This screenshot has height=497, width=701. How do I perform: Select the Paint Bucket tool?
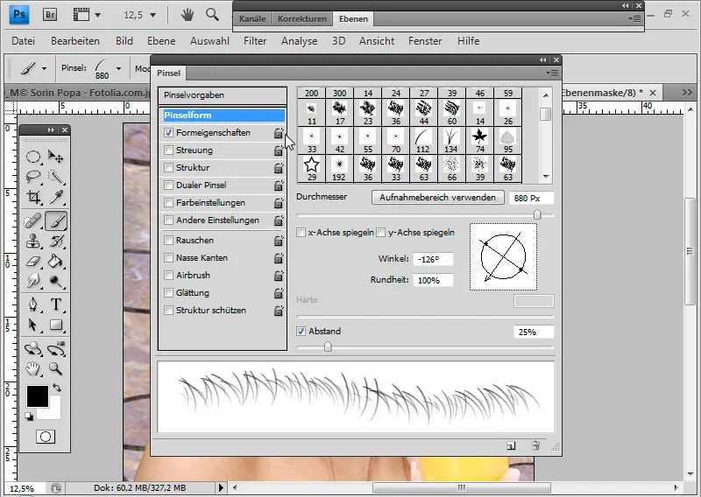pyautogui.click(x=56, y=262)
